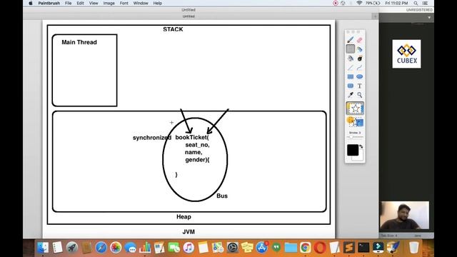
Task: Open Launchpad rocket in the dock
Action: tap(72, 248)
